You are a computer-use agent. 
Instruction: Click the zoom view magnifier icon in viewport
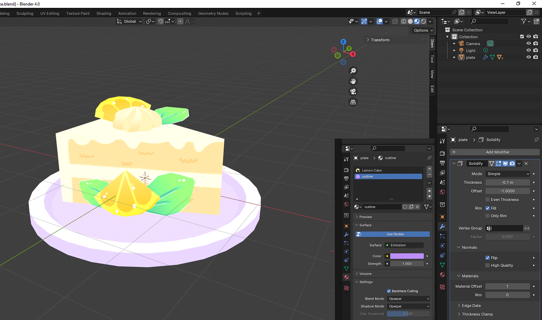point(353,71)
